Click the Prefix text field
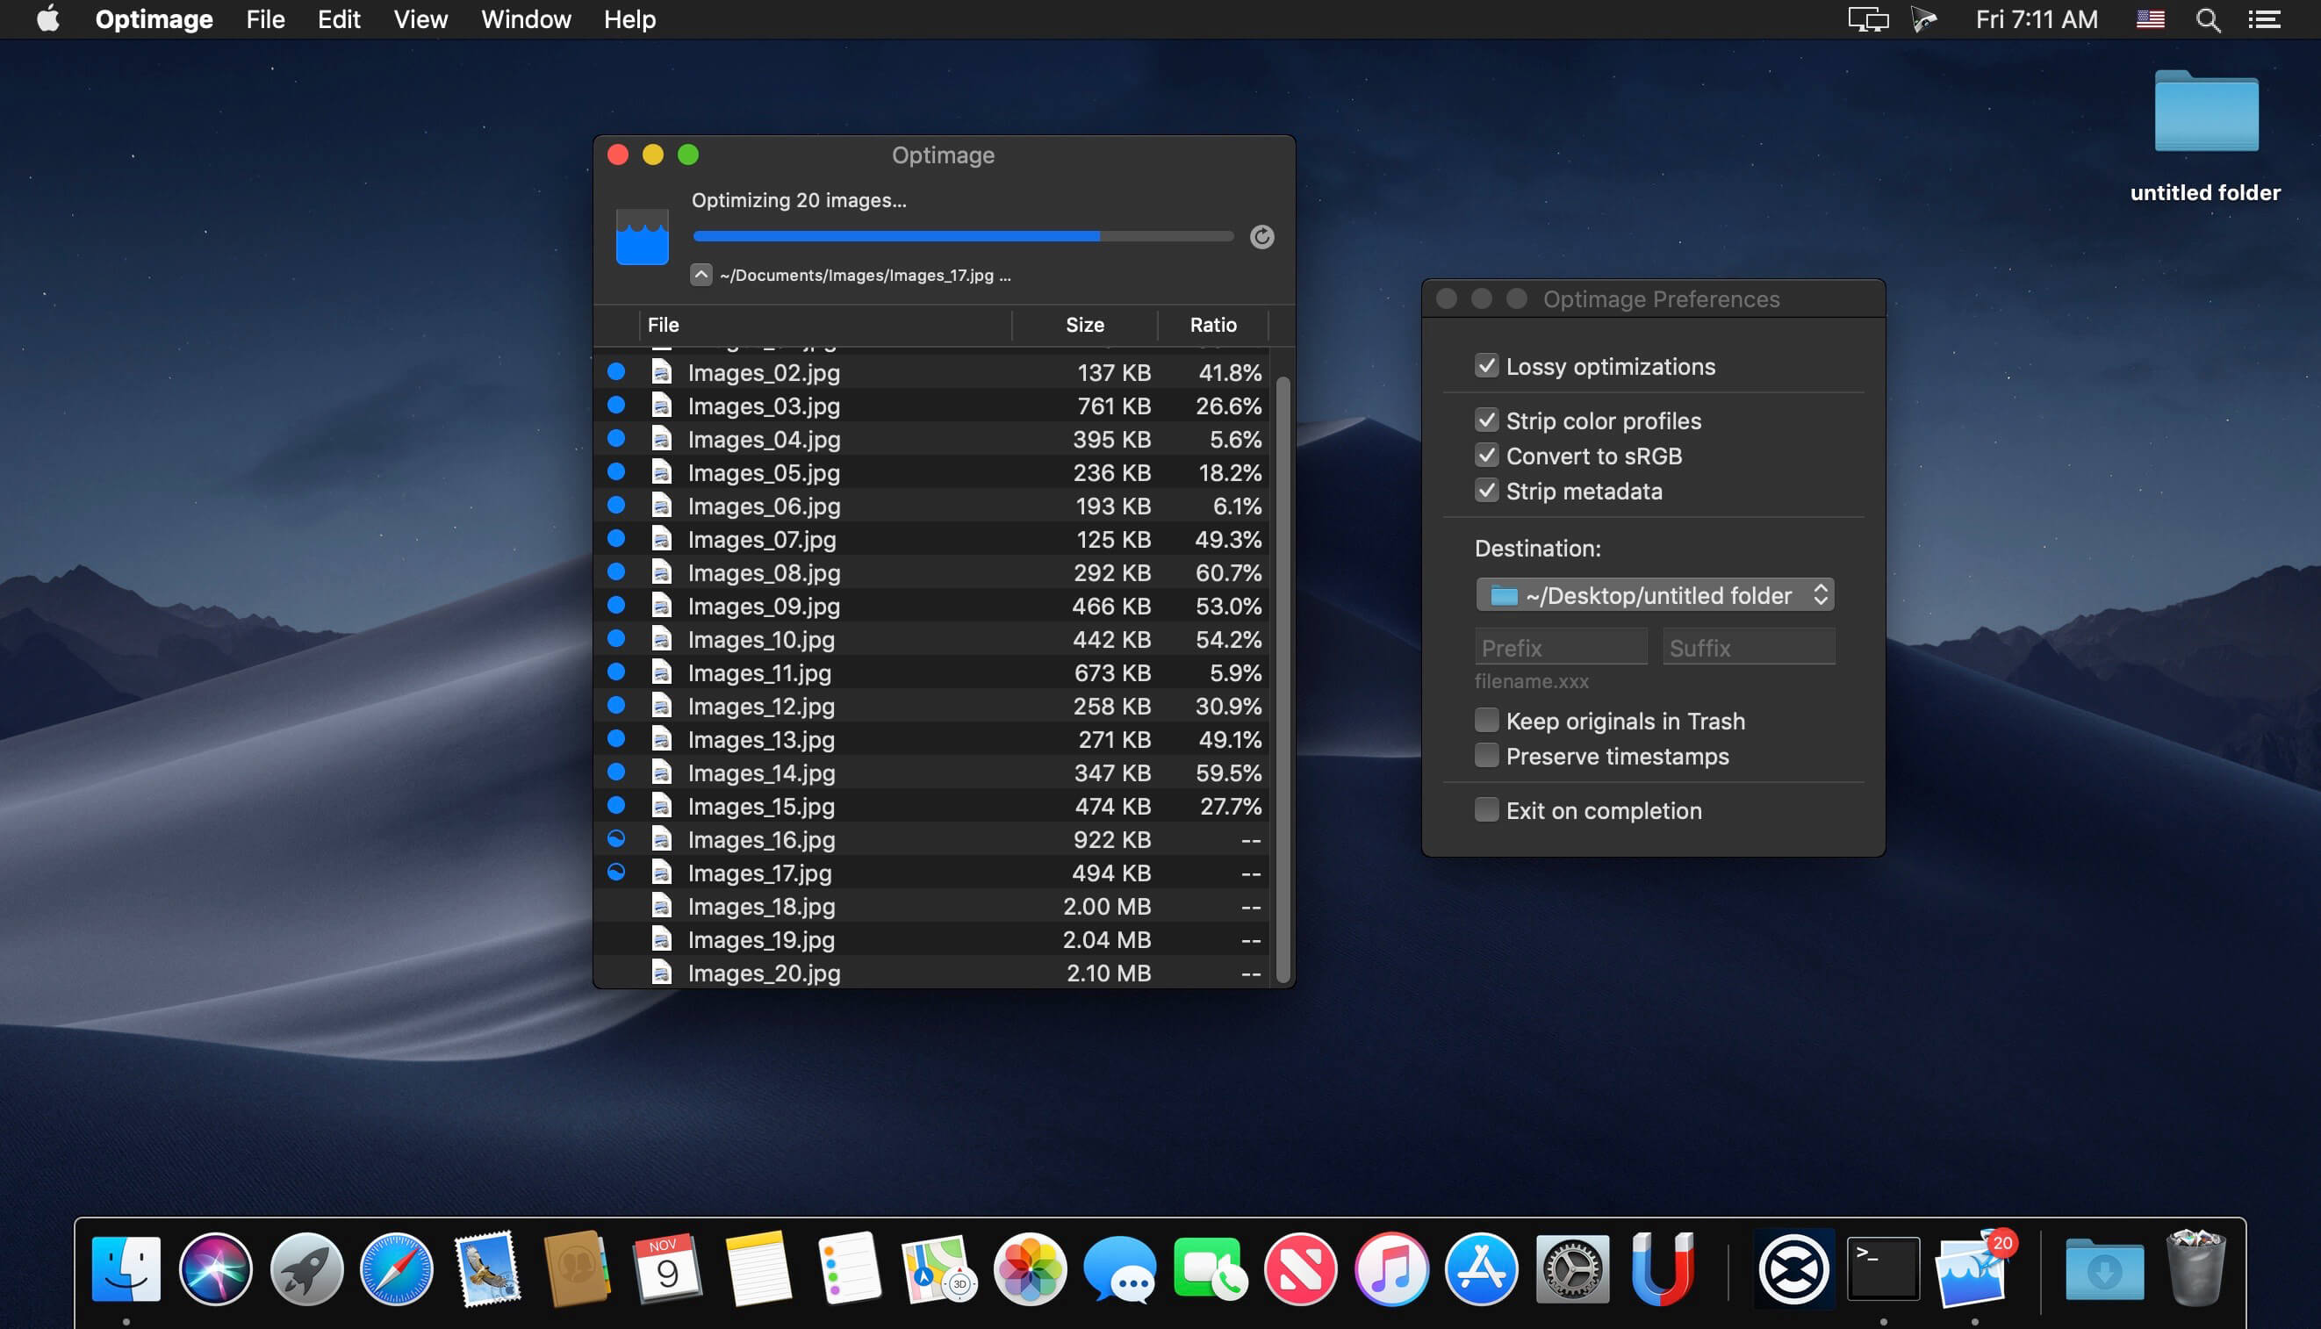Image resolution: width=2321 pixels, height=1329 pixels. [1560, 647]
